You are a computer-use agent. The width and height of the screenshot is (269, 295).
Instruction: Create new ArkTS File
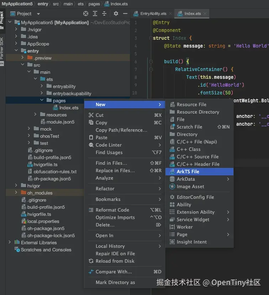tap(199, 171)
